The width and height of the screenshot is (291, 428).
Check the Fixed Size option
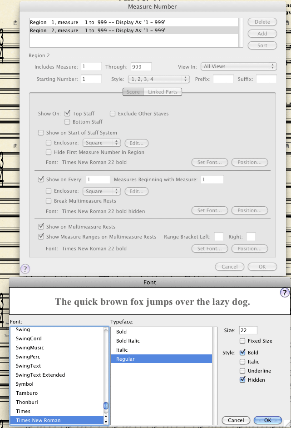[242, 341]
